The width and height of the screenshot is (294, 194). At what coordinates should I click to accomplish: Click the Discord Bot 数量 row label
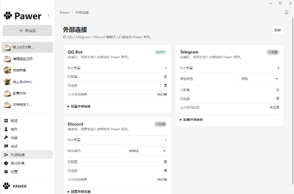[x=74, y=140]
